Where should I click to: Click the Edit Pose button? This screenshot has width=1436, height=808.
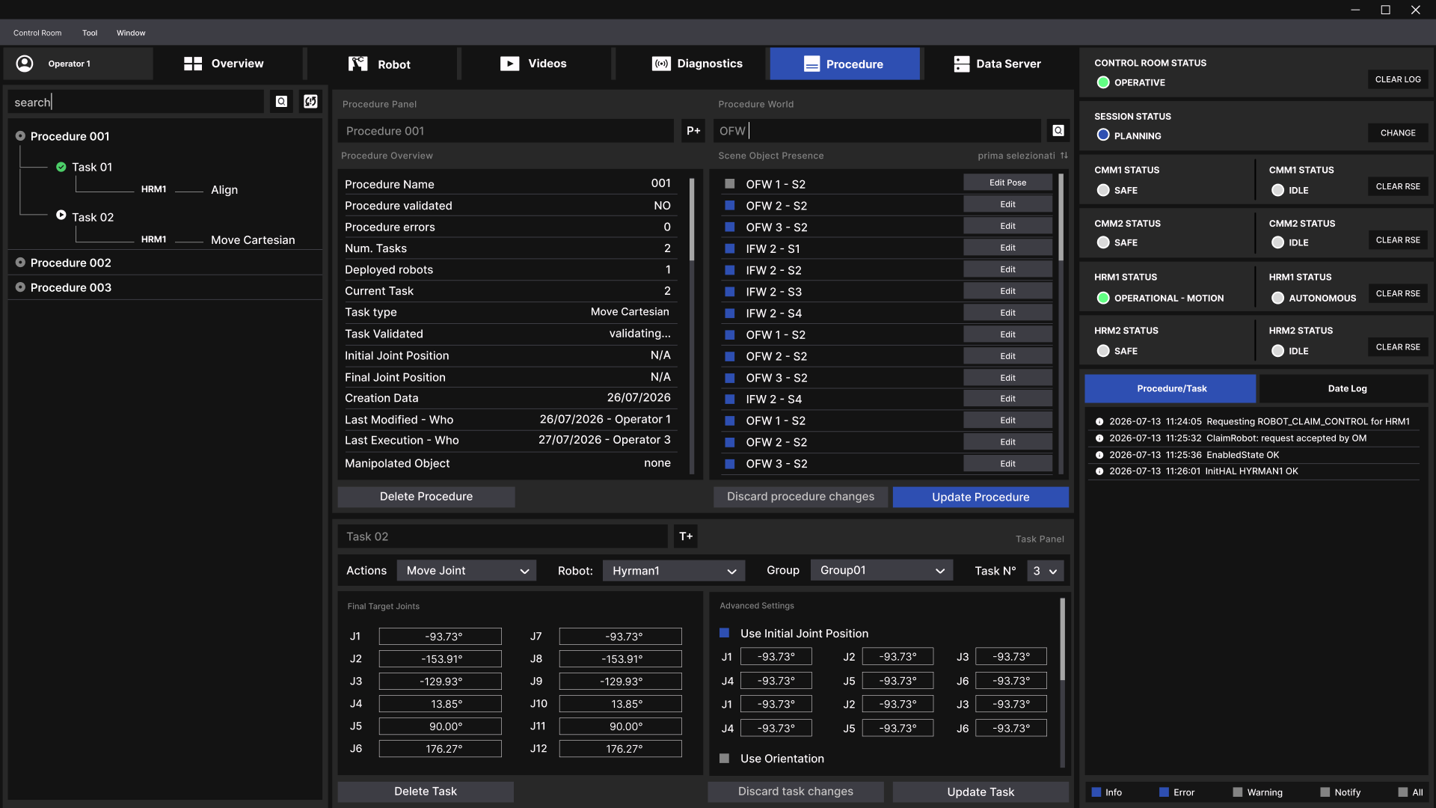1007,183
